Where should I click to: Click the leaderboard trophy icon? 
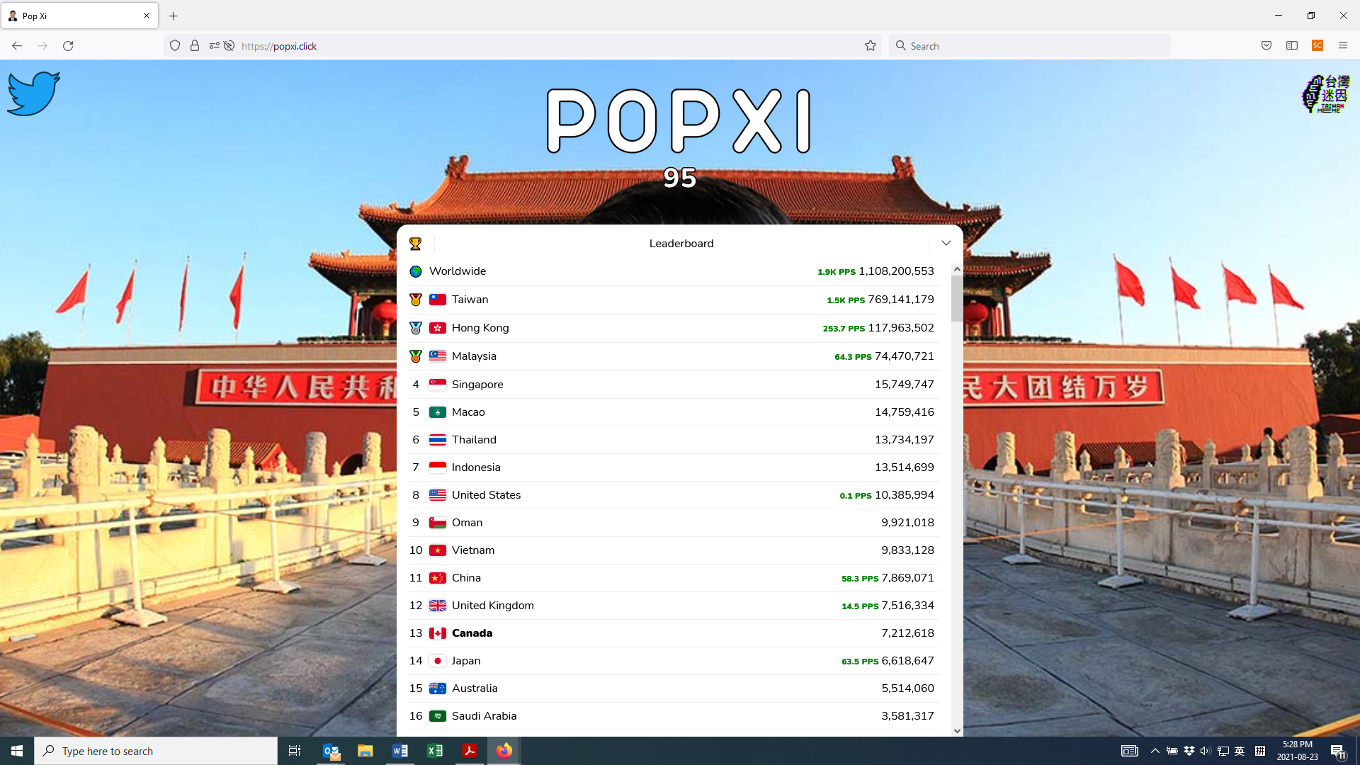click(416, 244)
